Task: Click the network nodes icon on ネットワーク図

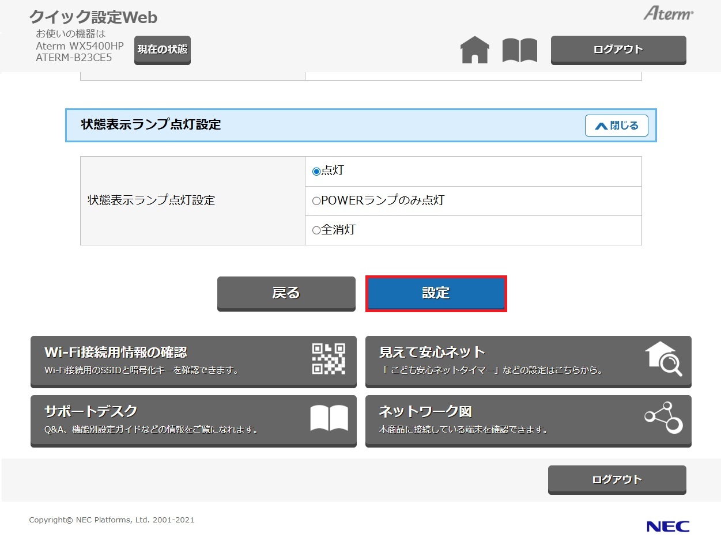Action: click(663, 418)
